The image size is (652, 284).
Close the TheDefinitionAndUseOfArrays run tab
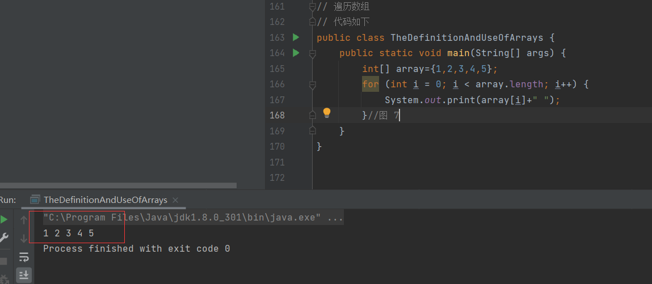point(175,200)
